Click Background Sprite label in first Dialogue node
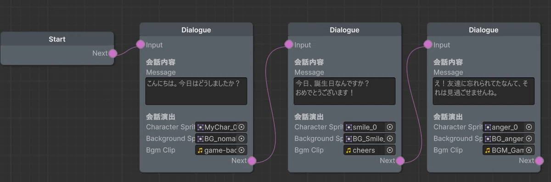Image resolution: width=551 pixels, height=182 pixels. point(170,139)
